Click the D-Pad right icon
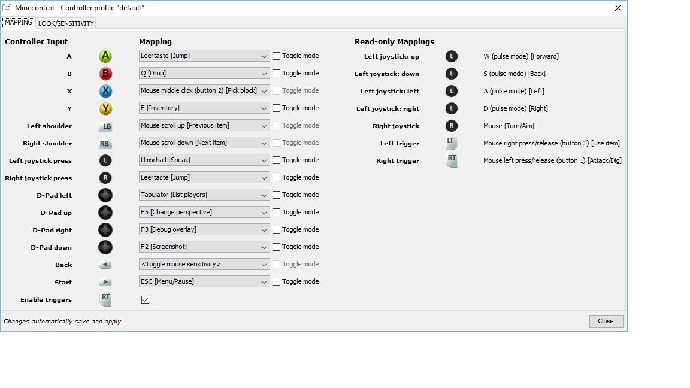This screenshot has height=388, width=690. [105, 230]
